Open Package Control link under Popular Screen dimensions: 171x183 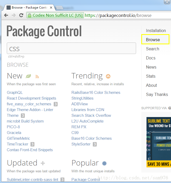coord(86,180)
